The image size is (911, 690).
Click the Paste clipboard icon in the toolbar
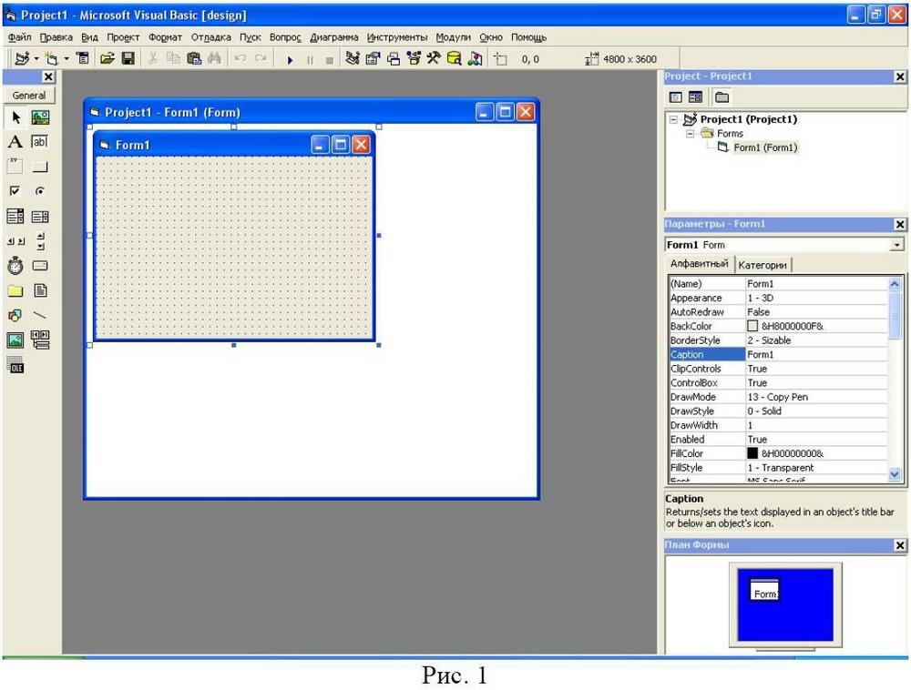[194, 58]
